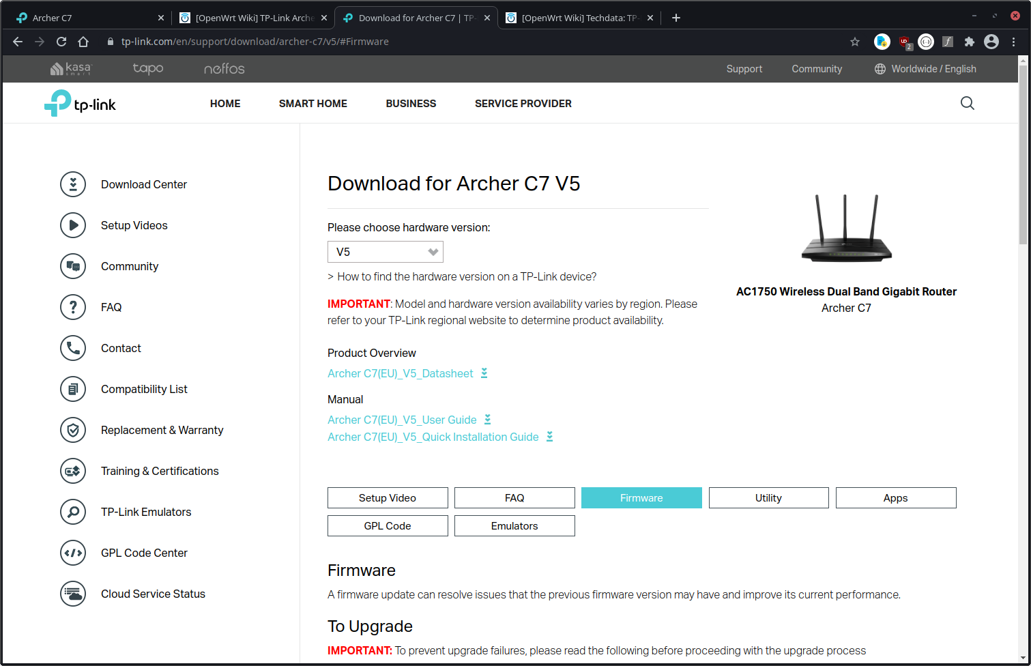Click the Compatibility List document icon
This screenshot has height=666, width=1031.
click(x=73, y=389)
